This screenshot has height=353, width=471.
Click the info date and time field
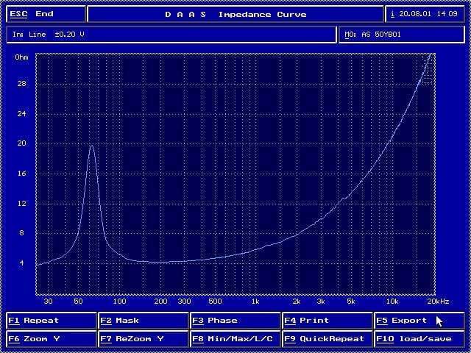pos(425,14)
